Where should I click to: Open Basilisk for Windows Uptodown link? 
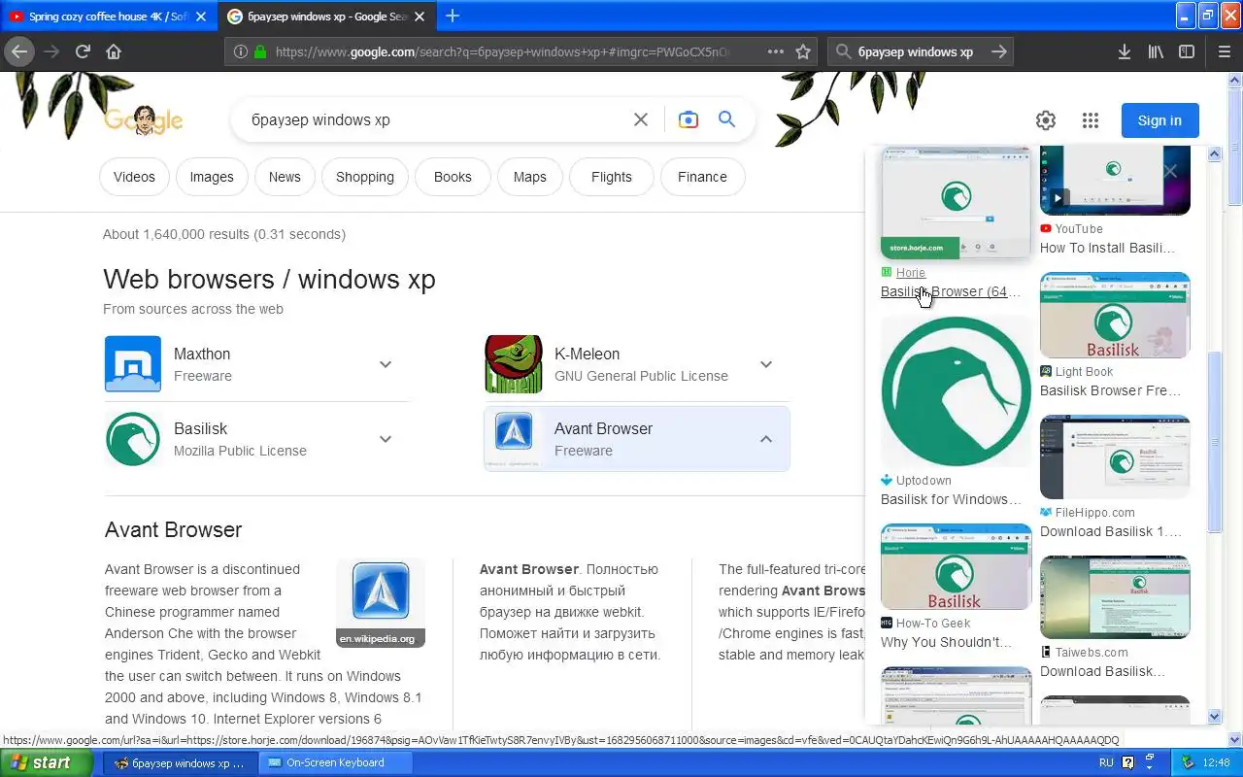pyautogui.click(x=951, y=499)
